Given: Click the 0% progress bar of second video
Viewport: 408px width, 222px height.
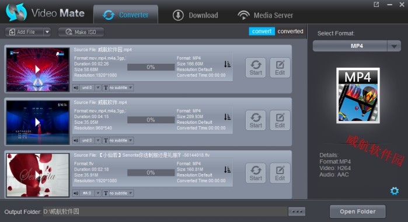Looking at the screenshot, I should (151, 120).
